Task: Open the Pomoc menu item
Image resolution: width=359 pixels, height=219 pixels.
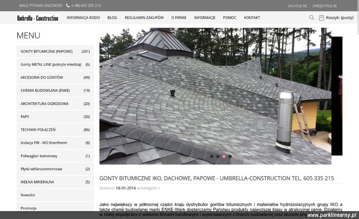Action: (230, 17)
